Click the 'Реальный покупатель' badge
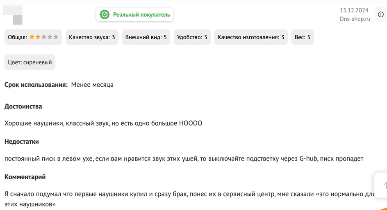Screen dimensions: 387x210 click(x=135, y=15)
